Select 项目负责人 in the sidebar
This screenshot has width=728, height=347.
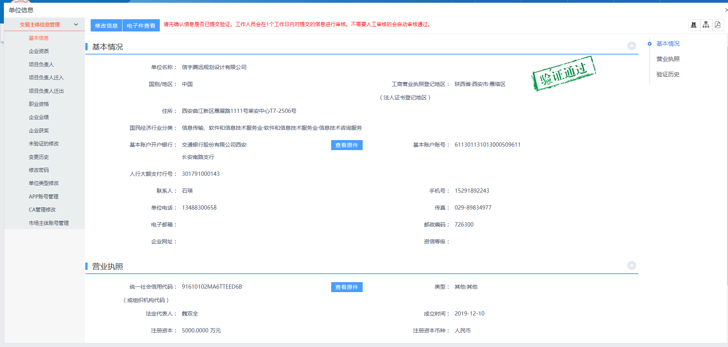tap(42, 64)
